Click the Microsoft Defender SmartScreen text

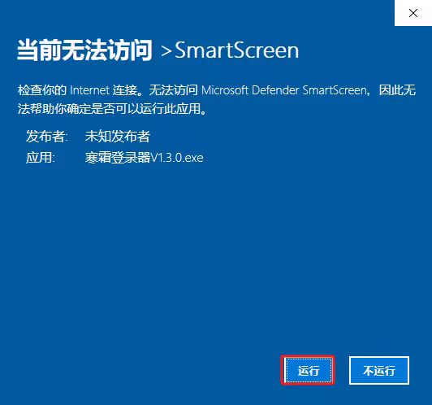[x=284, y=90]
